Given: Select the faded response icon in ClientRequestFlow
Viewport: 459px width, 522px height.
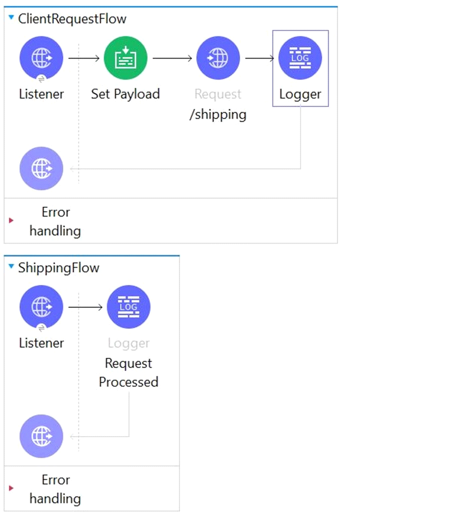Looking at the screenshot, I should (x=41, y=168).
